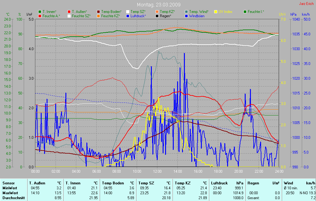The height and width of the screenshot is (201, 316).
Task: Click the Temp KZ average 21.89
Action: pos(203,198)
